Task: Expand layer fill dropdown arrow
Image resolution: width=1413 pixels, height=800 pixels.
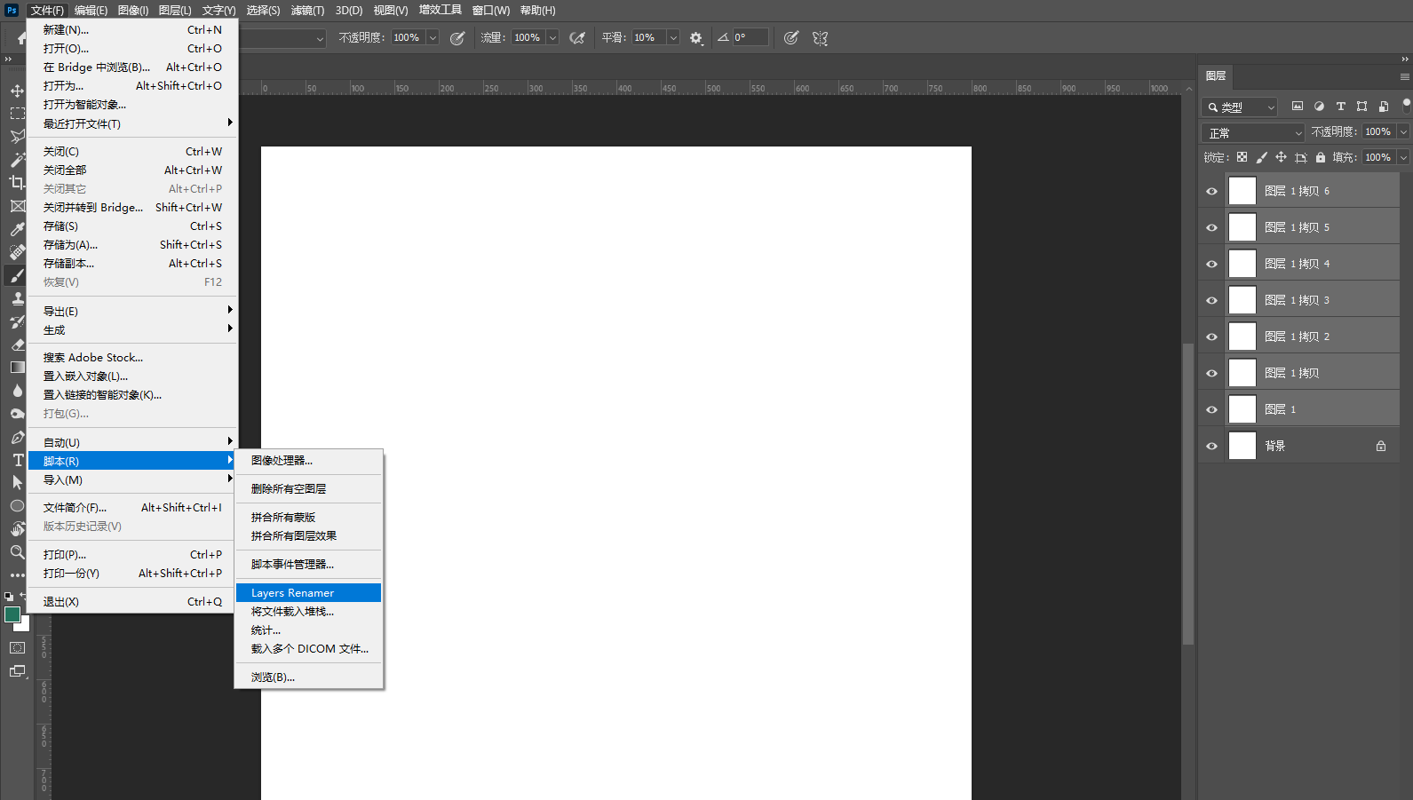Action: pos(1403,157)
